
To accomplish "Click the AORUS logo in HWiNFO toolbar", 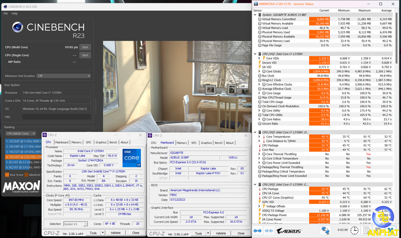I will tap(289, 231).
